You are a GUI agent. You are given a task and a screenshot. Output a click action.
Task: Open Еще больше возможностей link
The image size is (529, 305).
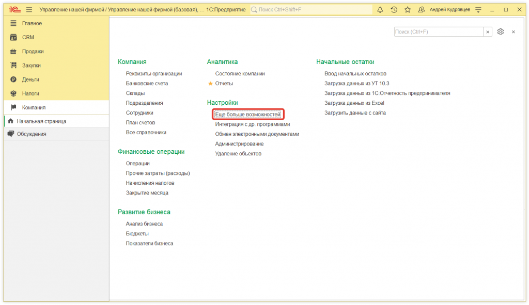coord(247,114)
